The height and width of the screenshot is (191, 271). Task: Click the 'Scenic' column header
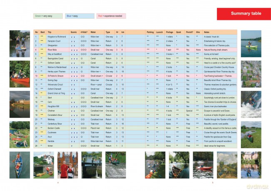pos(74,32)
